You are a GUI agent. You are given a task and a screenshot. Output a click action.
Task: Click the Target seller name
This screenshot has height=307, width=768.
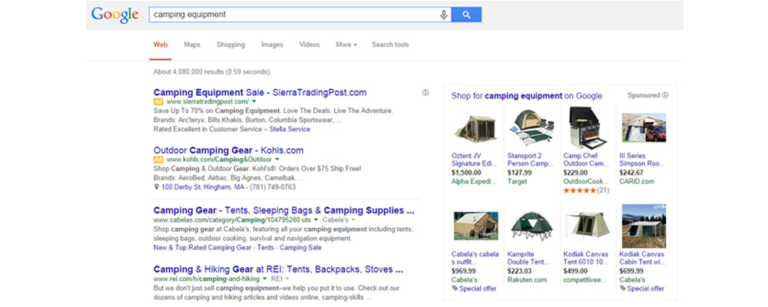tap(517, 182)
